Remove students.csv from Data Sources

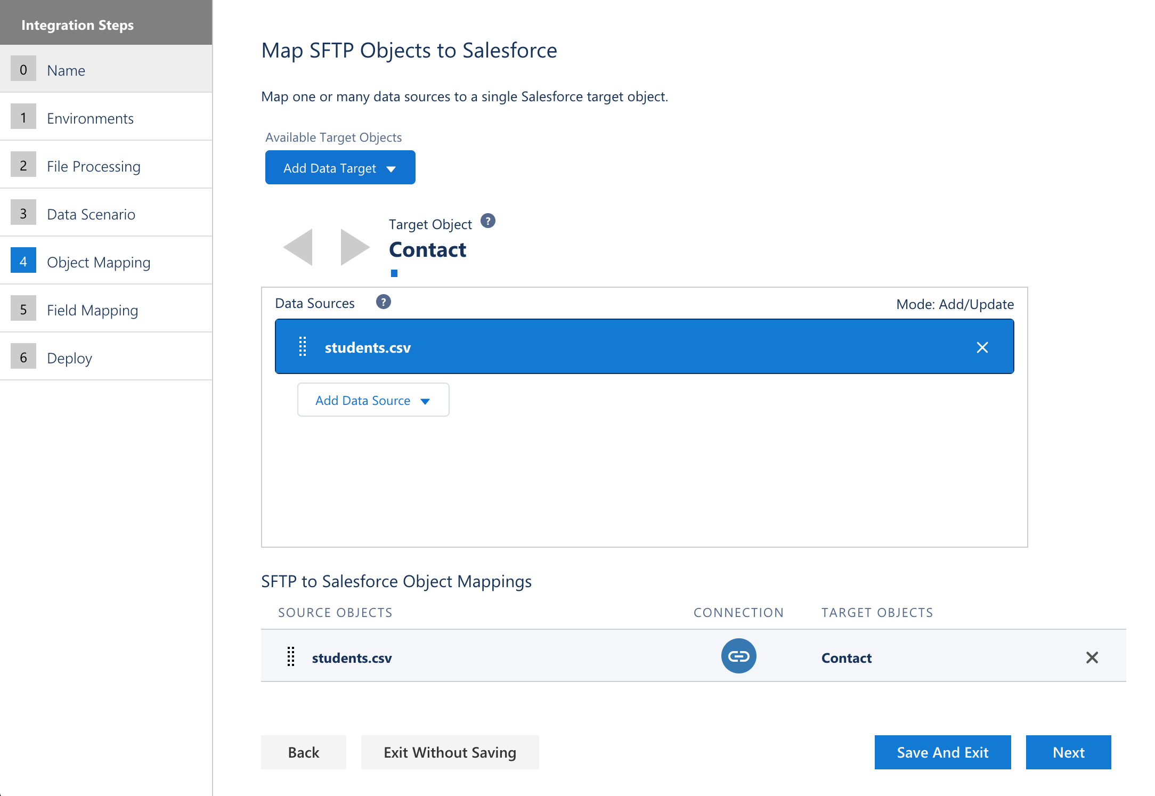[x=982, y=347]
